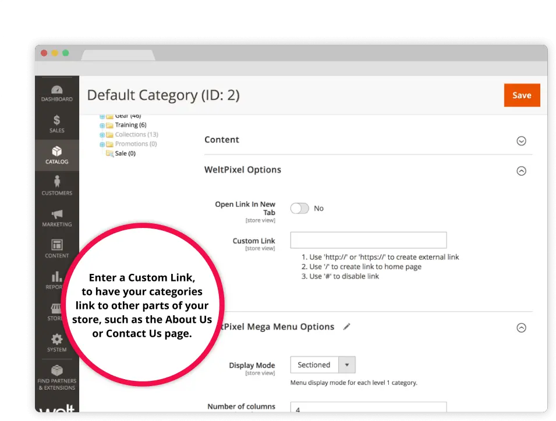556x421 pixels.
Task: Click the Save button
Action: 522,95
